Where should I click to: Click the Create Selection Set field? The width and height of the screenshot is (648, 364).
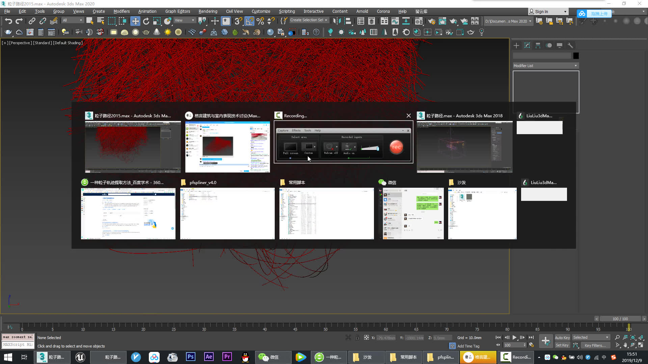(x=307, y=20)
